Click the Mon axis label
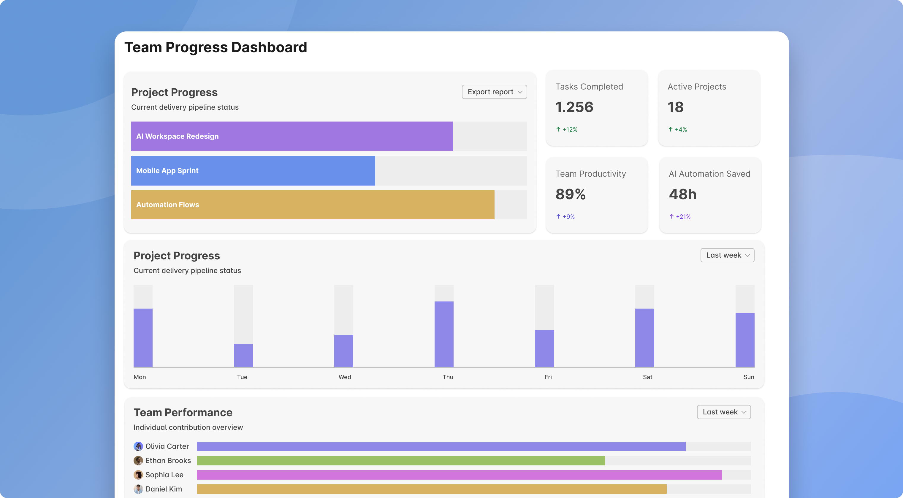The height and width of the screenshot is (498, 903). [x=140, y=377]
